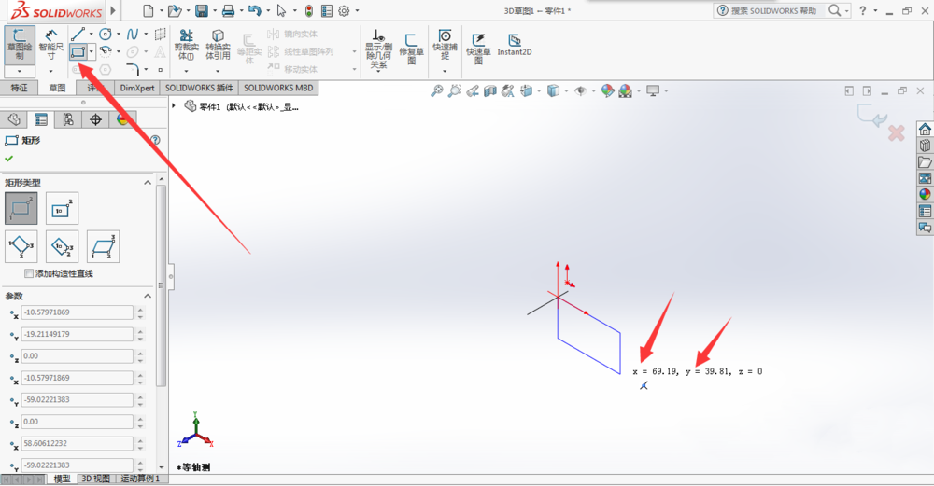This screenshot has height=486, width=934.
Task: Select the Line sketch tool
Action: coord(78,34)
